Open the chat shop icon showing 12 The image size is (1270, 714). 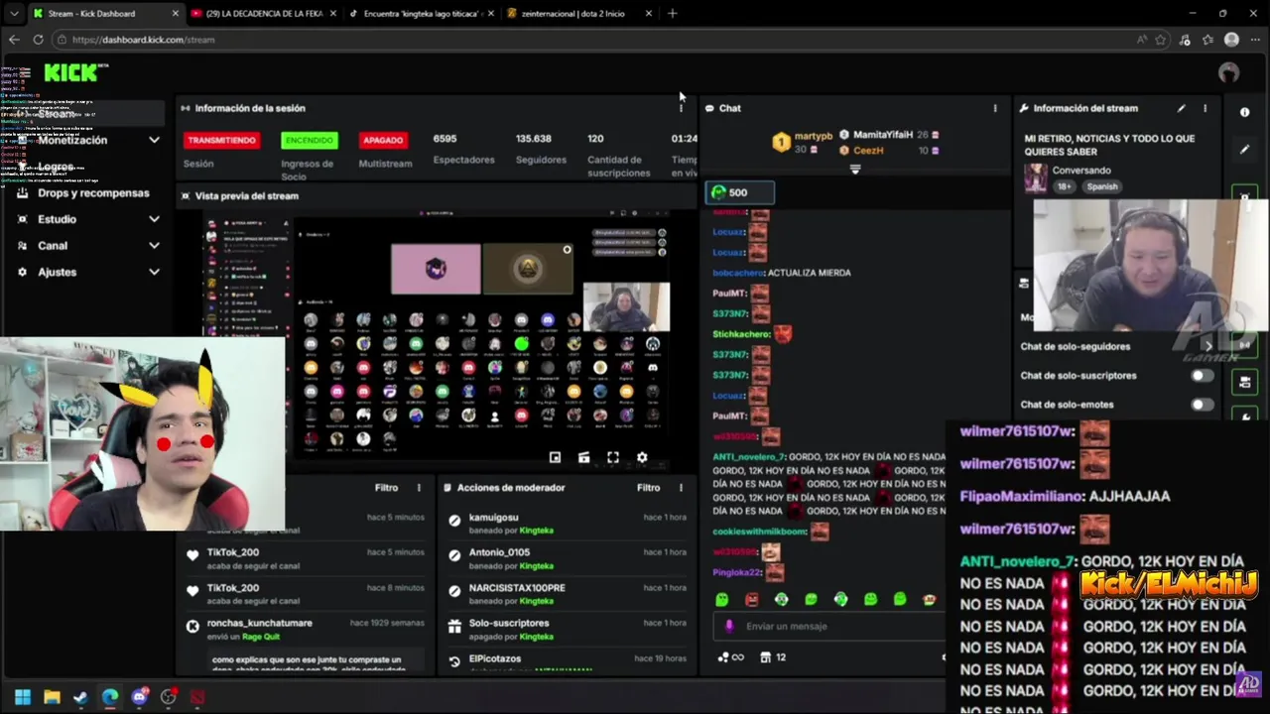(x=773, y=656)
